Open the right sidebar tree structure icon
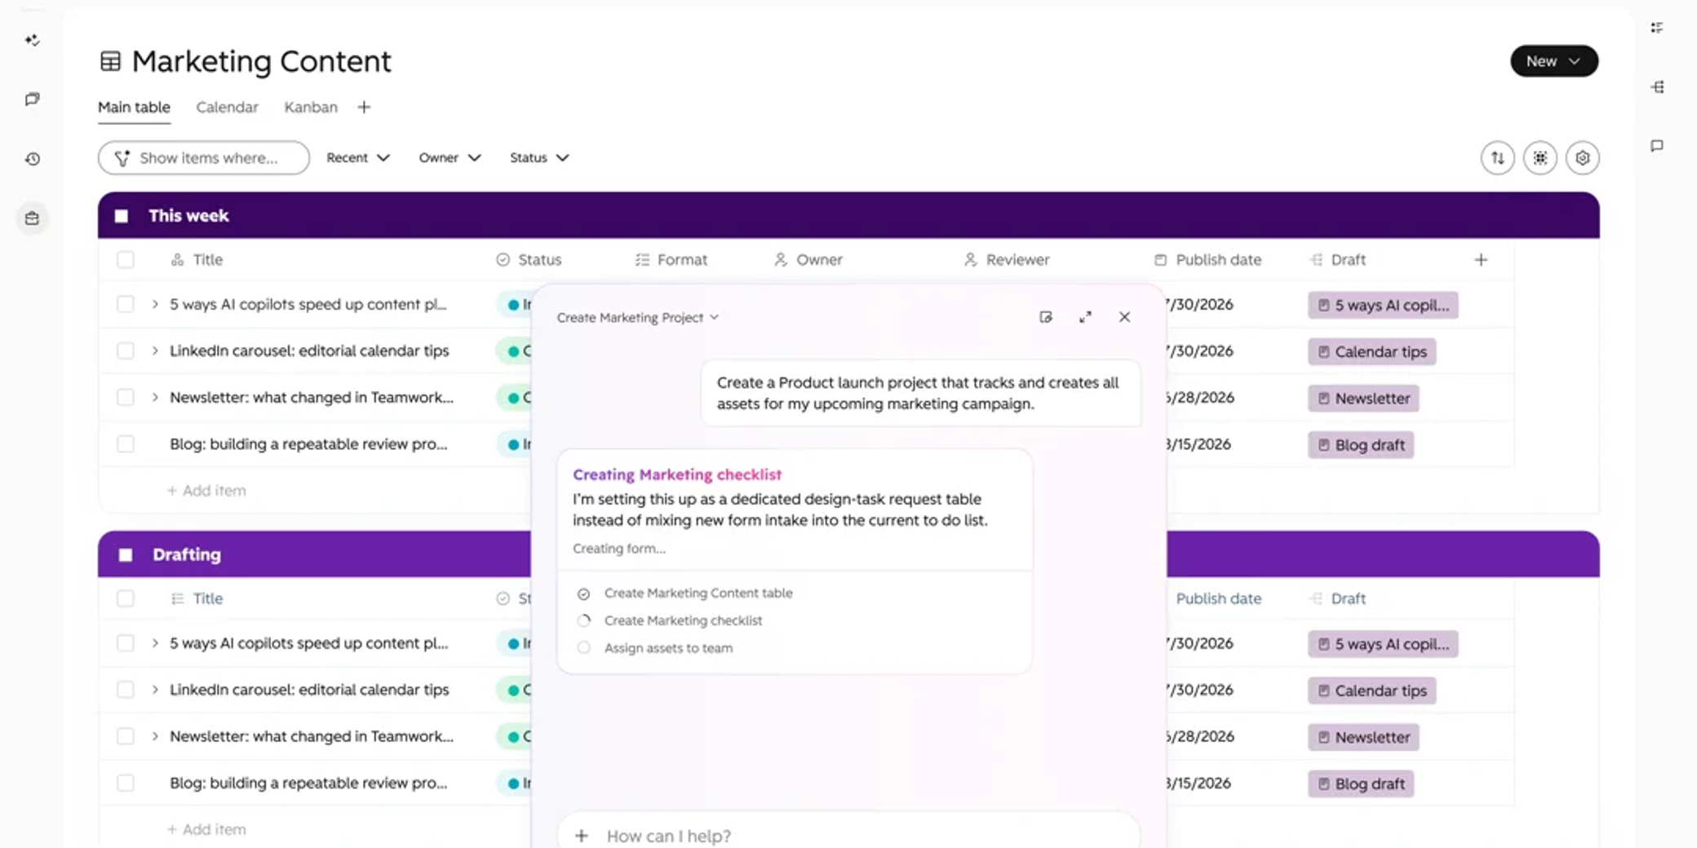Image resolution: width=1697 pixels, height=848 pixels. (1656, 87)
